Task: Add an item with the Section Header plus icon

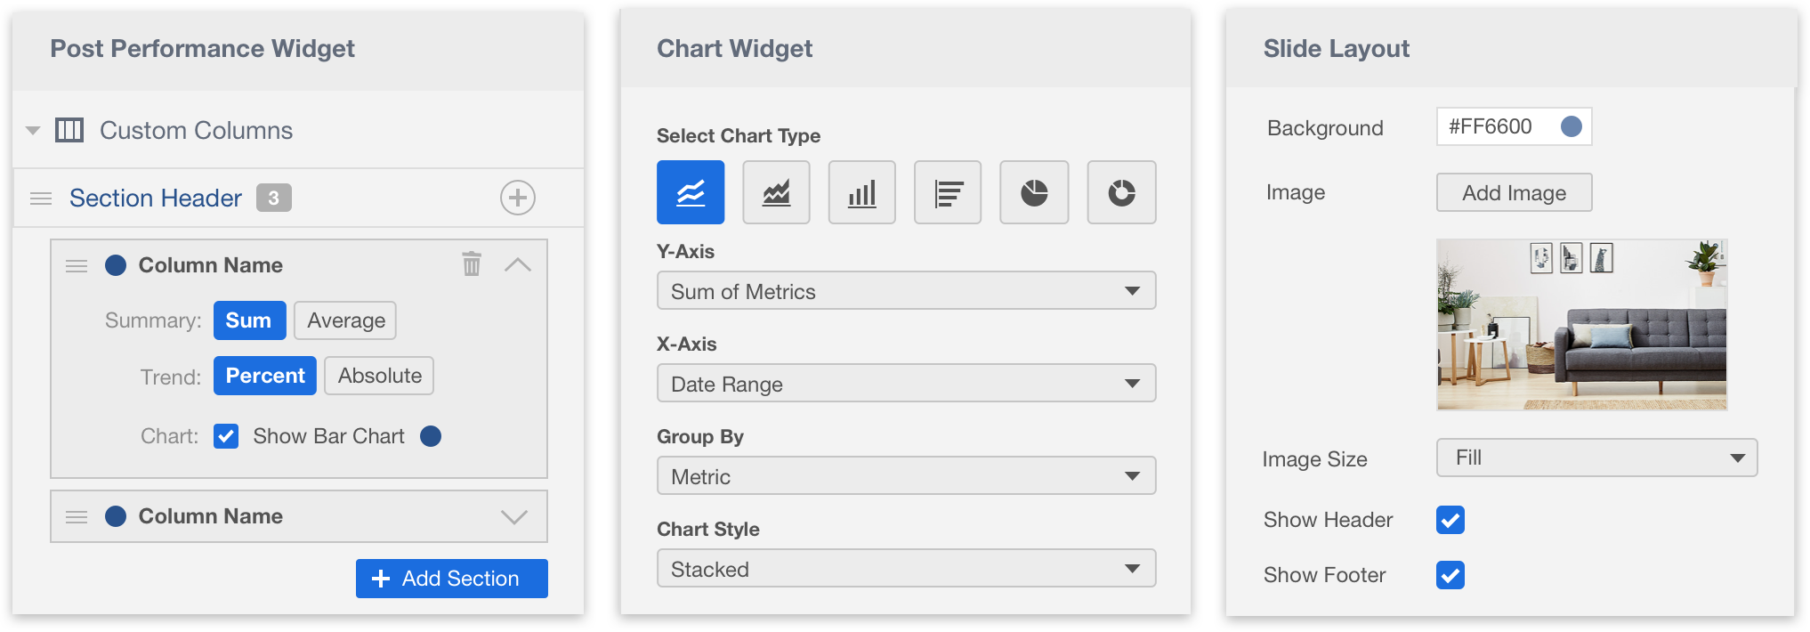Action: [518, 198]
